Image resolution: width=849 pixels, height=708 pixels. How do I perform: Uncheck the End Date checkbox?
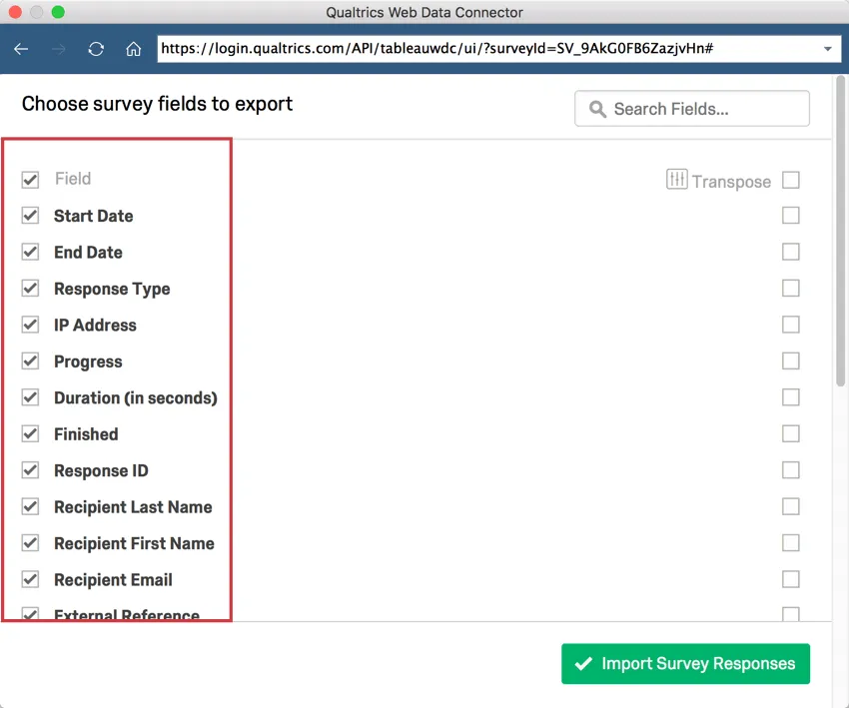31,252
